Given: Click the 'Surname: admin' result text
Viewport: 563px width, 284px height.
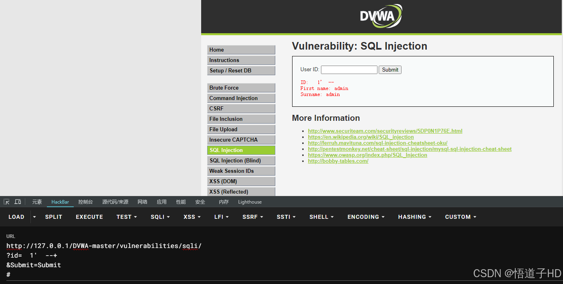Looking at the screenshot, I should (x=320, y=94).
